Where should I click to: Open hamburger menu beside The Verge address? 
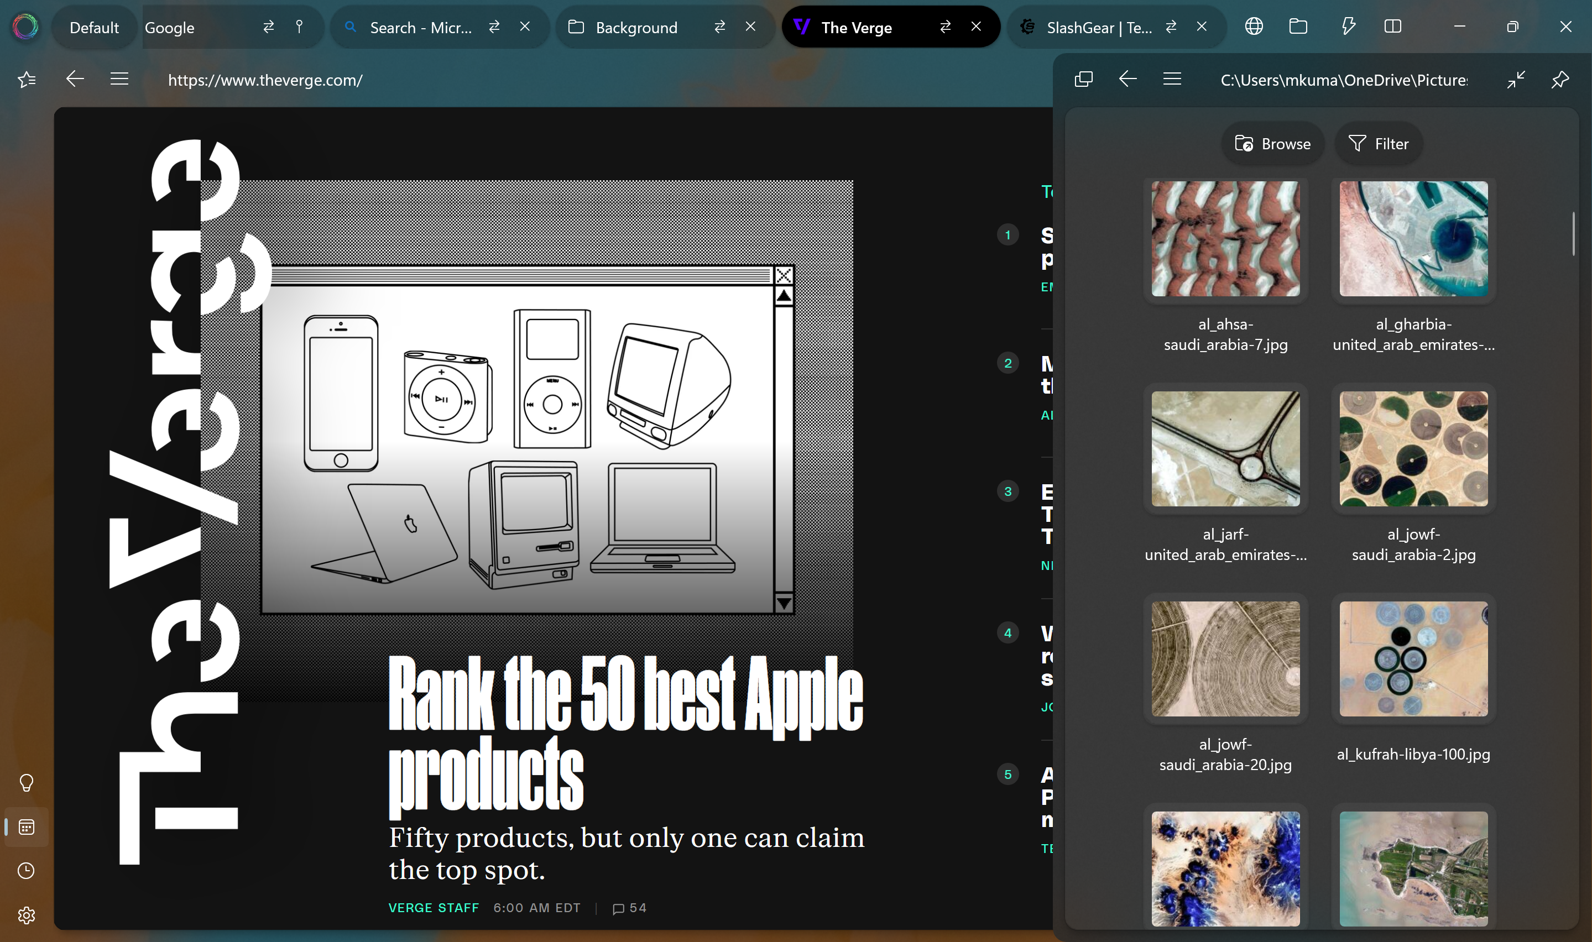coord(119,80)
